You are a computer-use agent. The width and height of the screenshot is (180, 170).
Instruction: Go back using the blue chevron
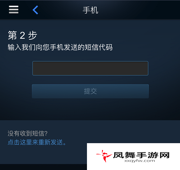(x=35, y=10)
